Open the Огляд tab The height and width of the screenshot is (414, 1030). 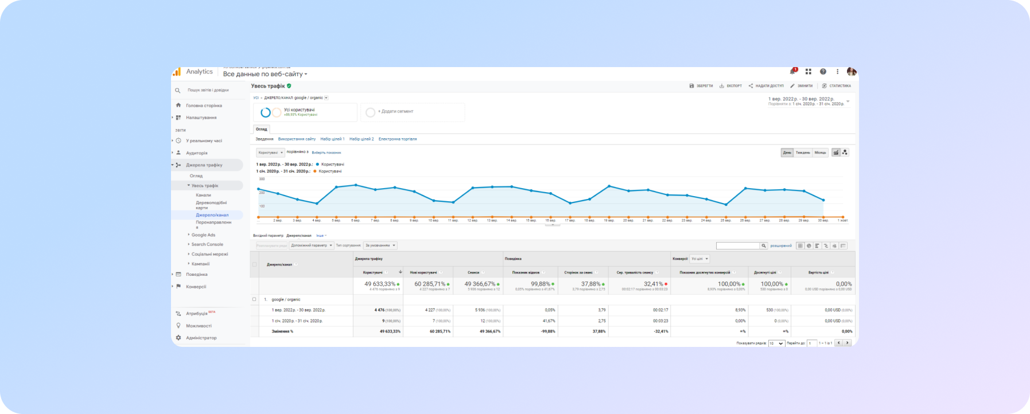(x=262, y=129)
